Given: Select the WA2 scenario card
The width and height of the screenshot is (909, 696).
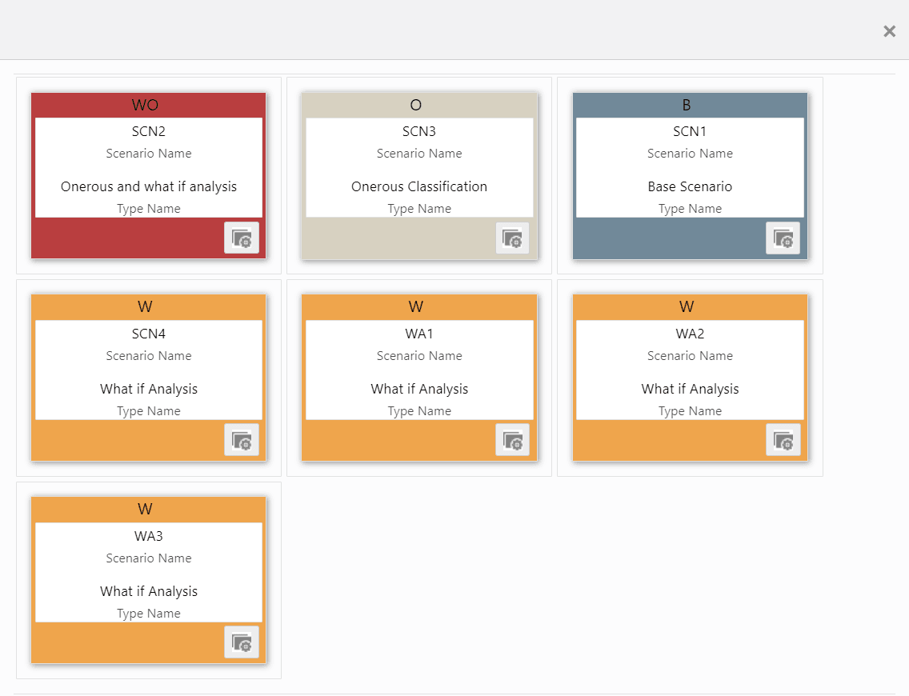Looking at the screenshot, I should 690,368.
